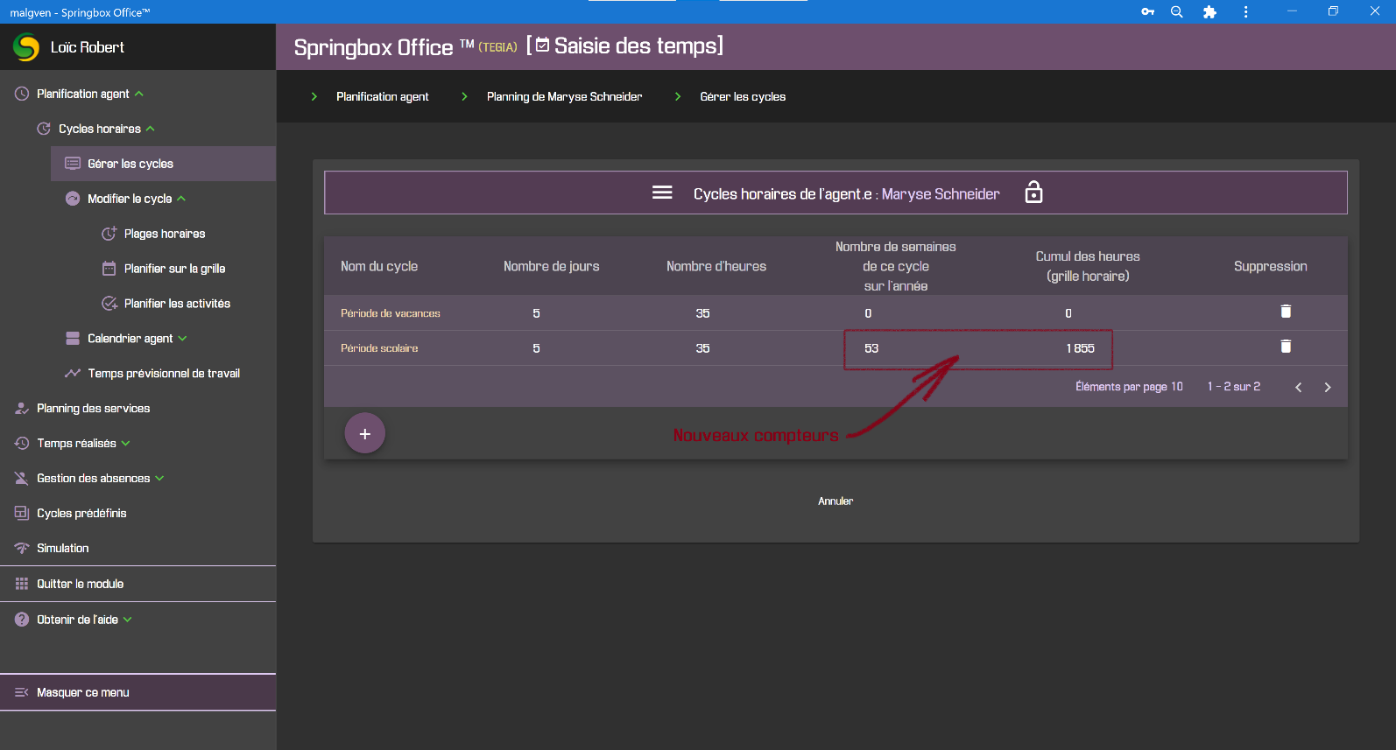
Task: Open the items per page dropdown showing 10
Action: 1176,387
